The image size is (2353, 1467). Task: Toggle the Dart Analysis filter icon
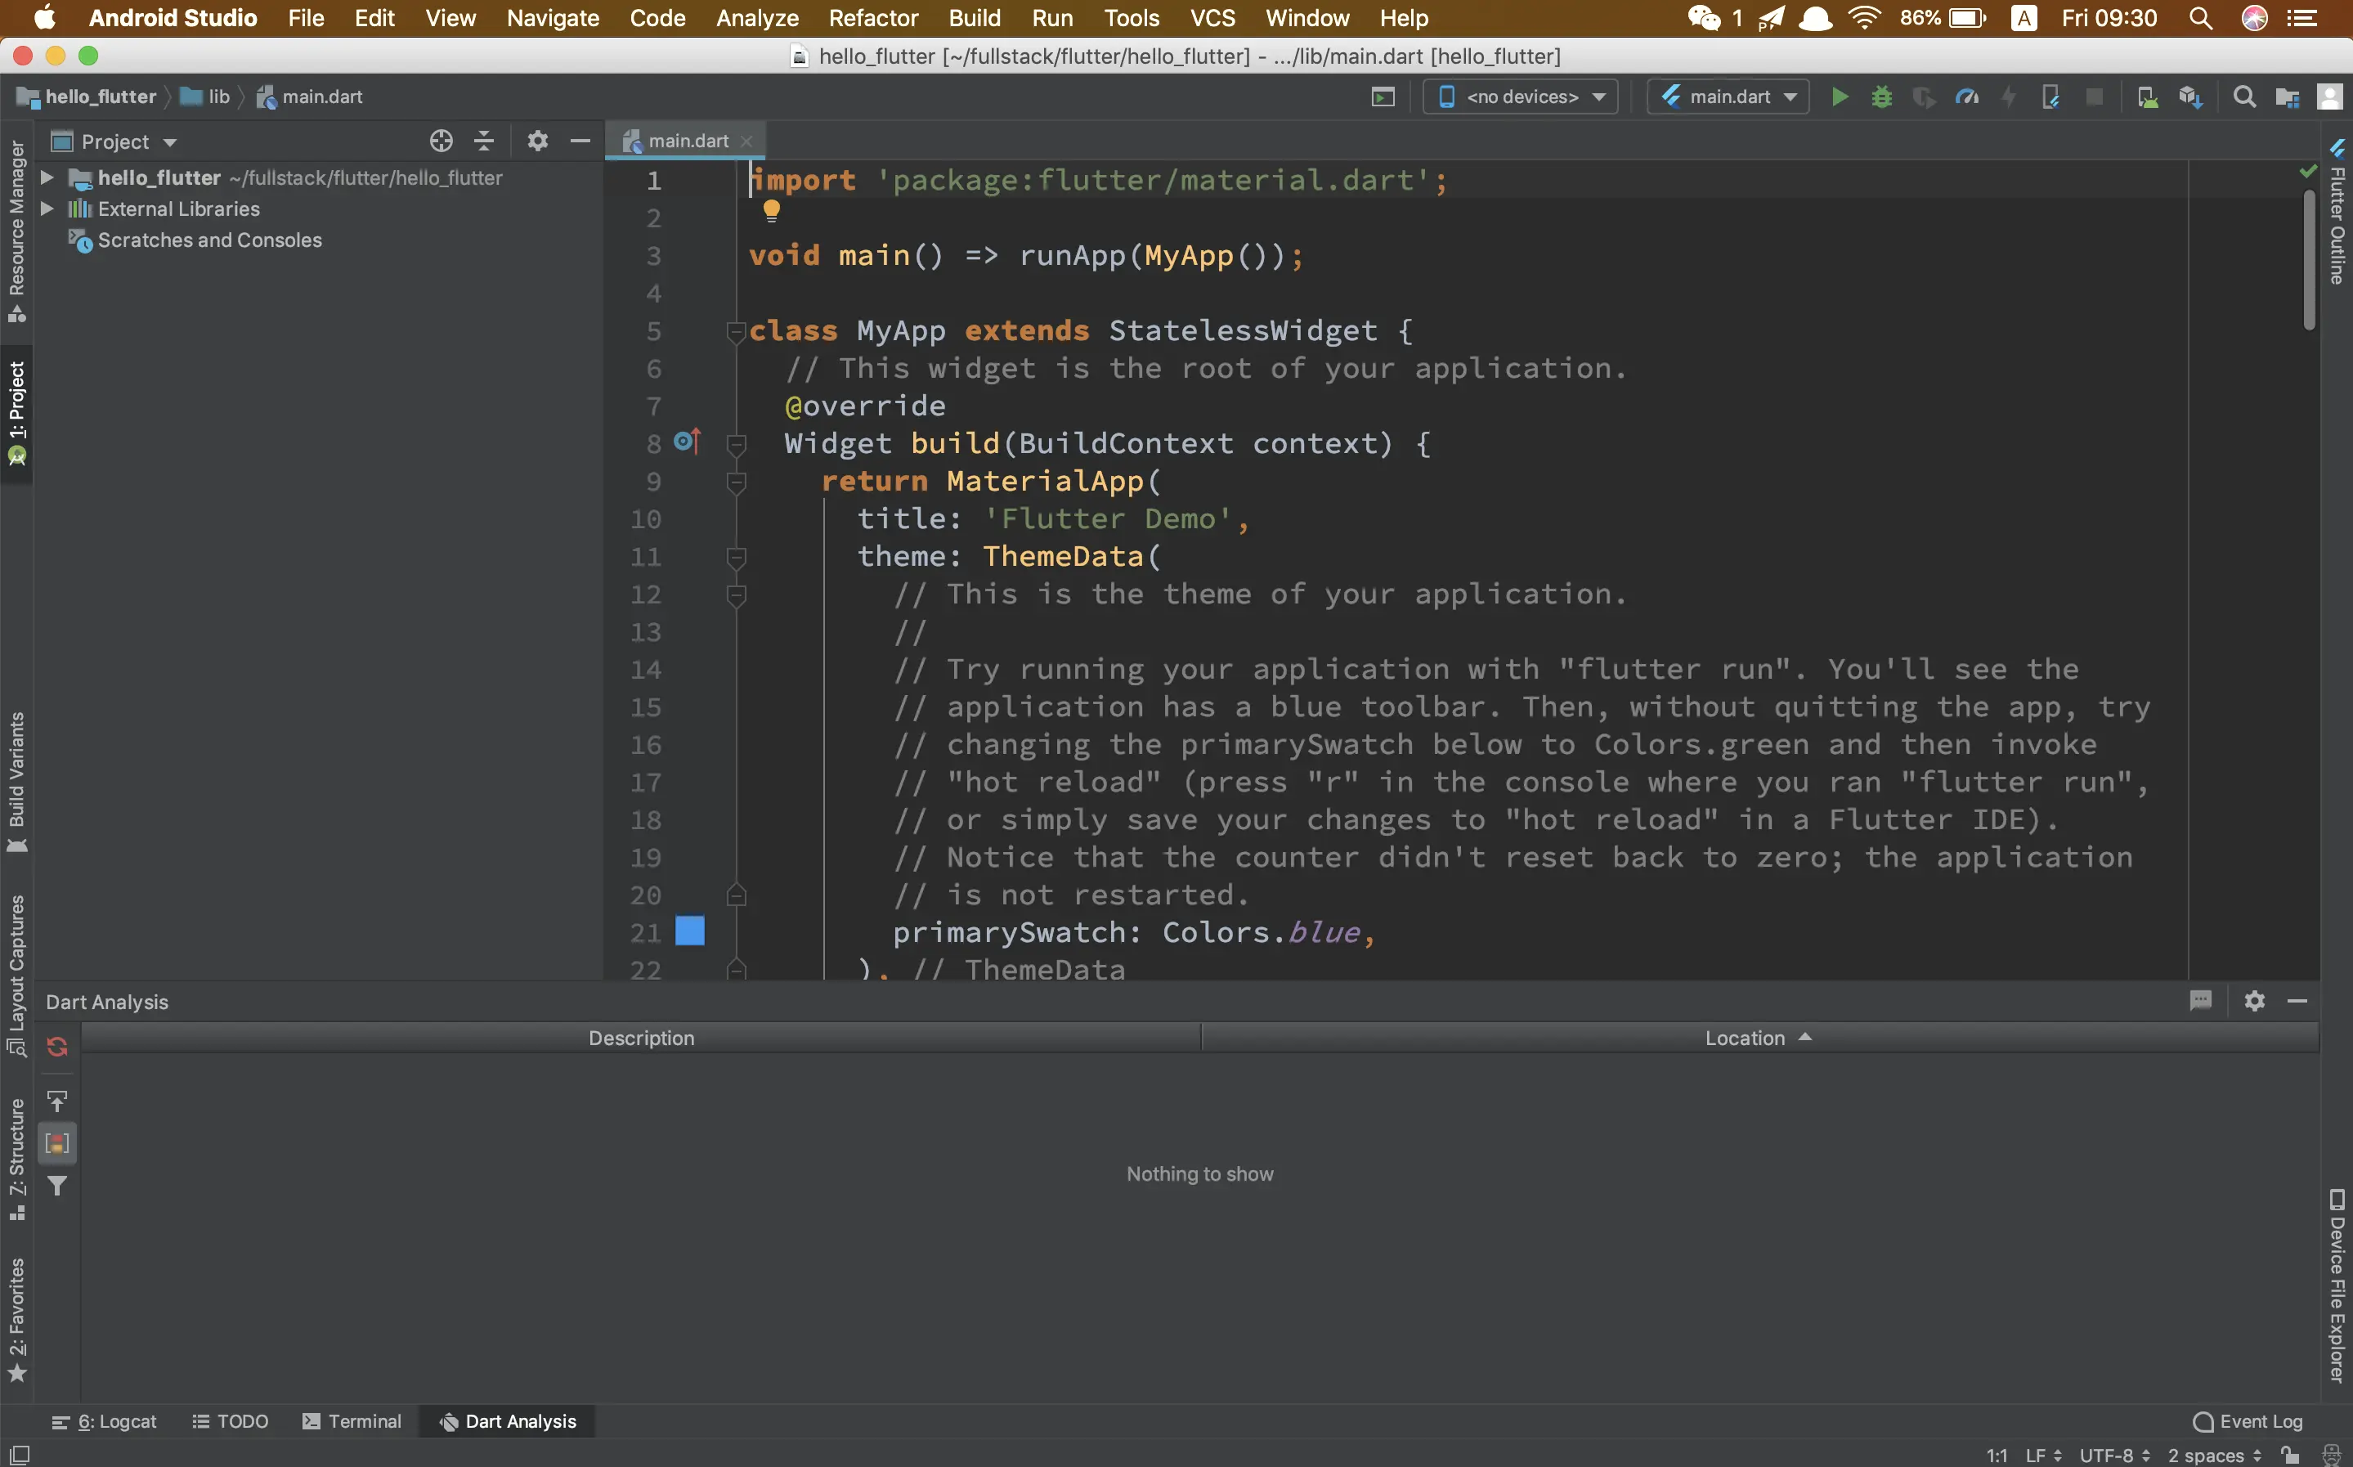pyautogui.click(x=57, y=1186)
